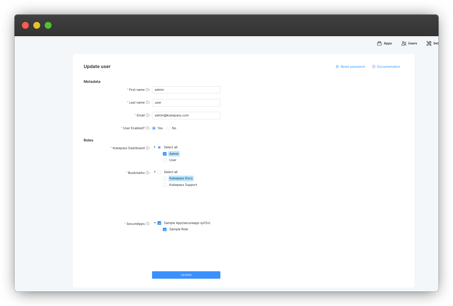Image resolution: width=453 pixels, height=306 pixels.
Task: Click the Admin role label
Action: tap(174, 154)
